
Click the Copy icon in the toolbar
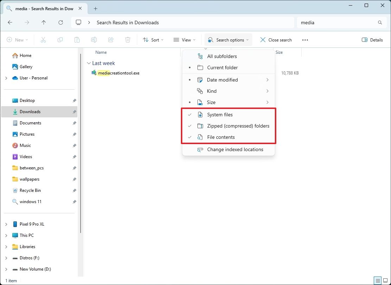(x=60, y=40)
